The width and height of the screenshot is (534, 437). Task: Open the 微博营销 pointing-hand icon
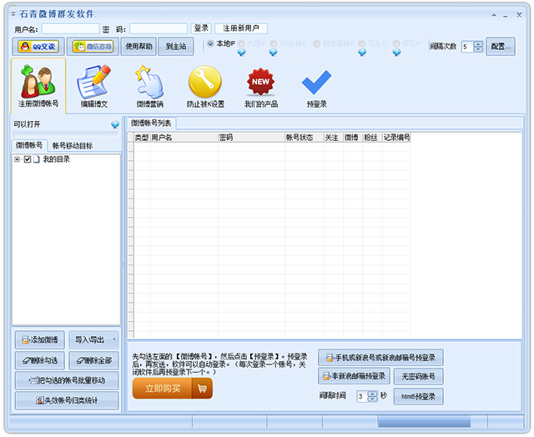click(150, 86)
